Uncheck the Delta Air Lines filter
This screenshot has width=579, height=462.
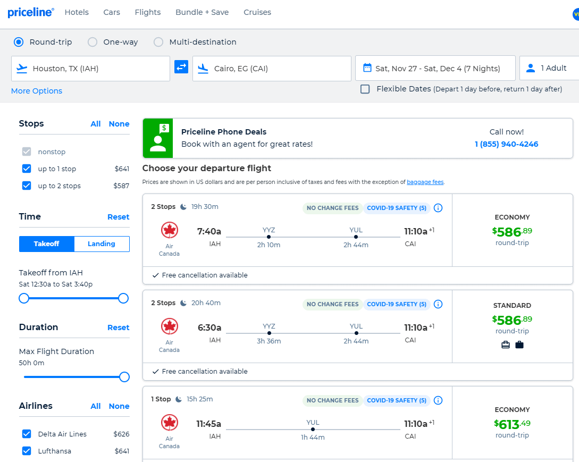27,434
